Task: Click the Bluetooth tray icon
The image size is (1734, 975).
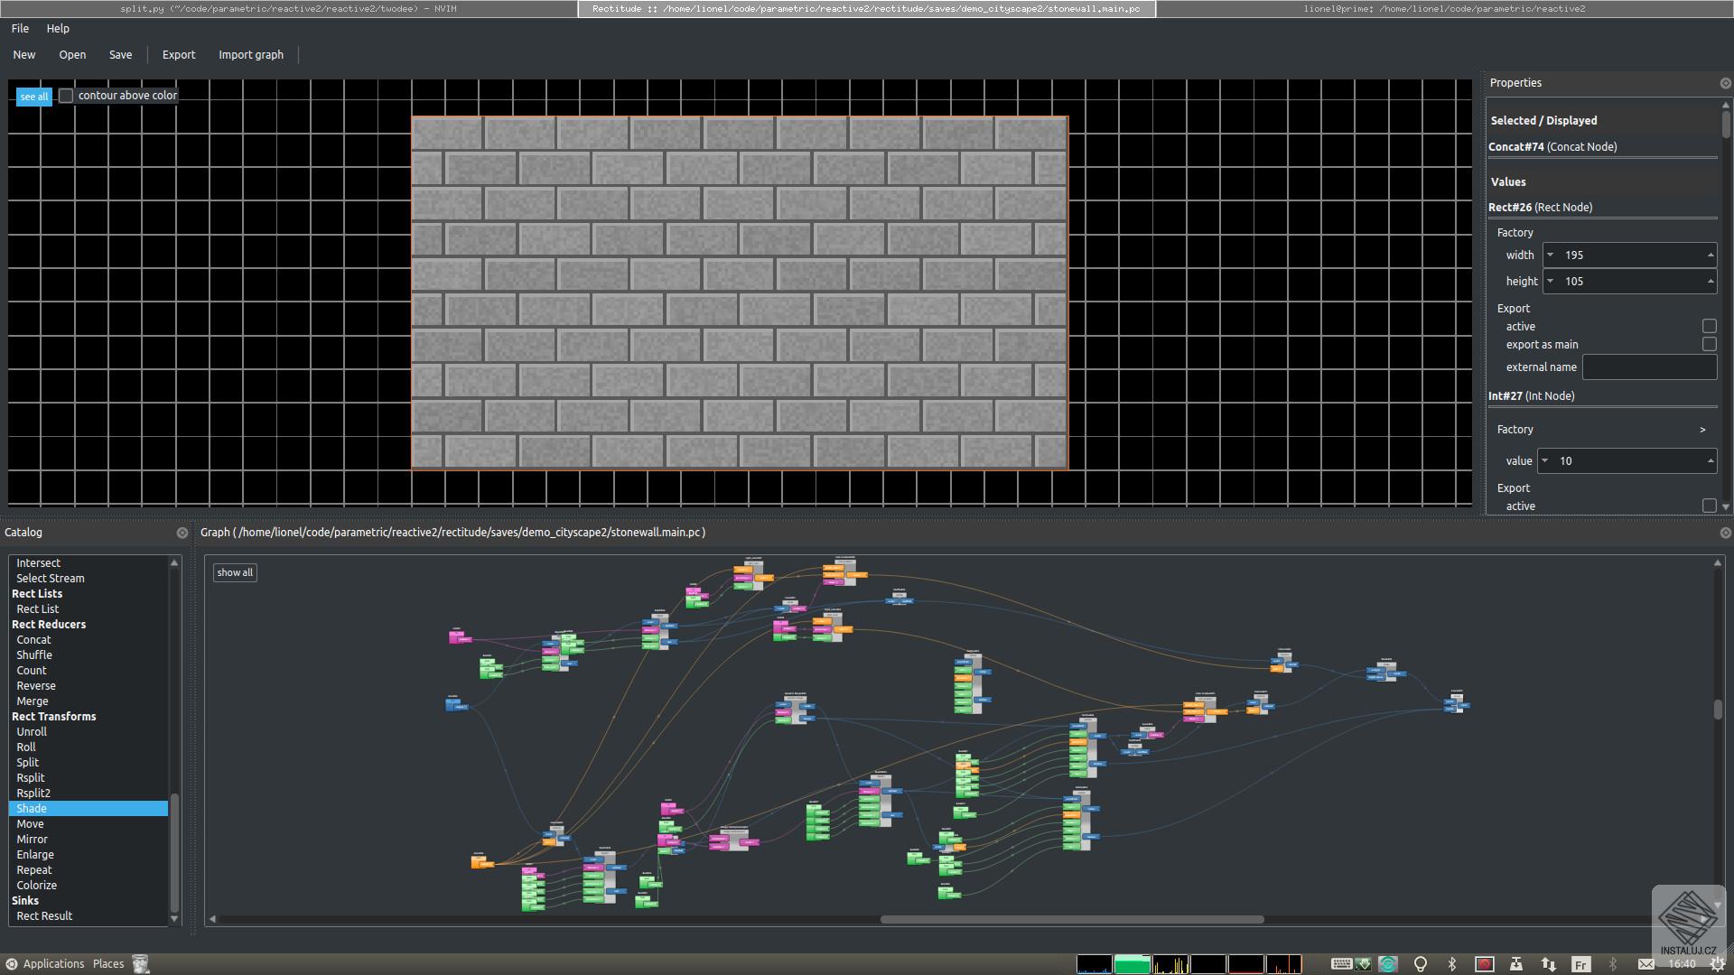Action: pyautogui.click(x=1452, y=964)
